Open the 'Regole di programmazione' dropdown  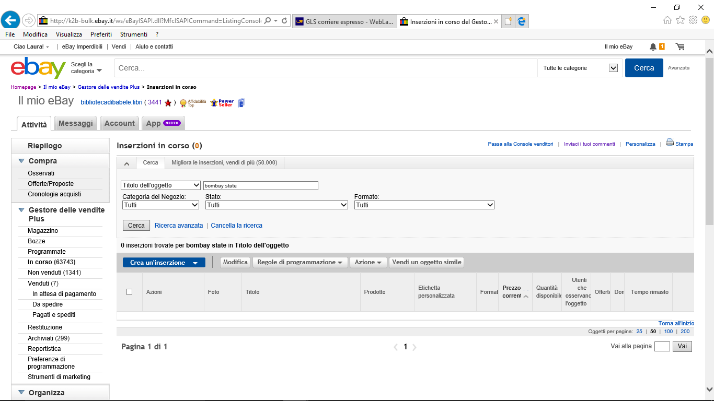coord(300,262)
